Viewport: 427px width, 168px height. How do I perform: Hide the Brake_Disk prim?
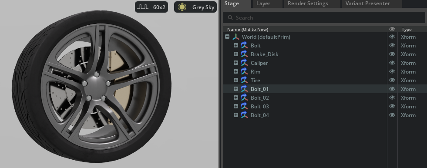pyautogui.click(x=392, y=54)
